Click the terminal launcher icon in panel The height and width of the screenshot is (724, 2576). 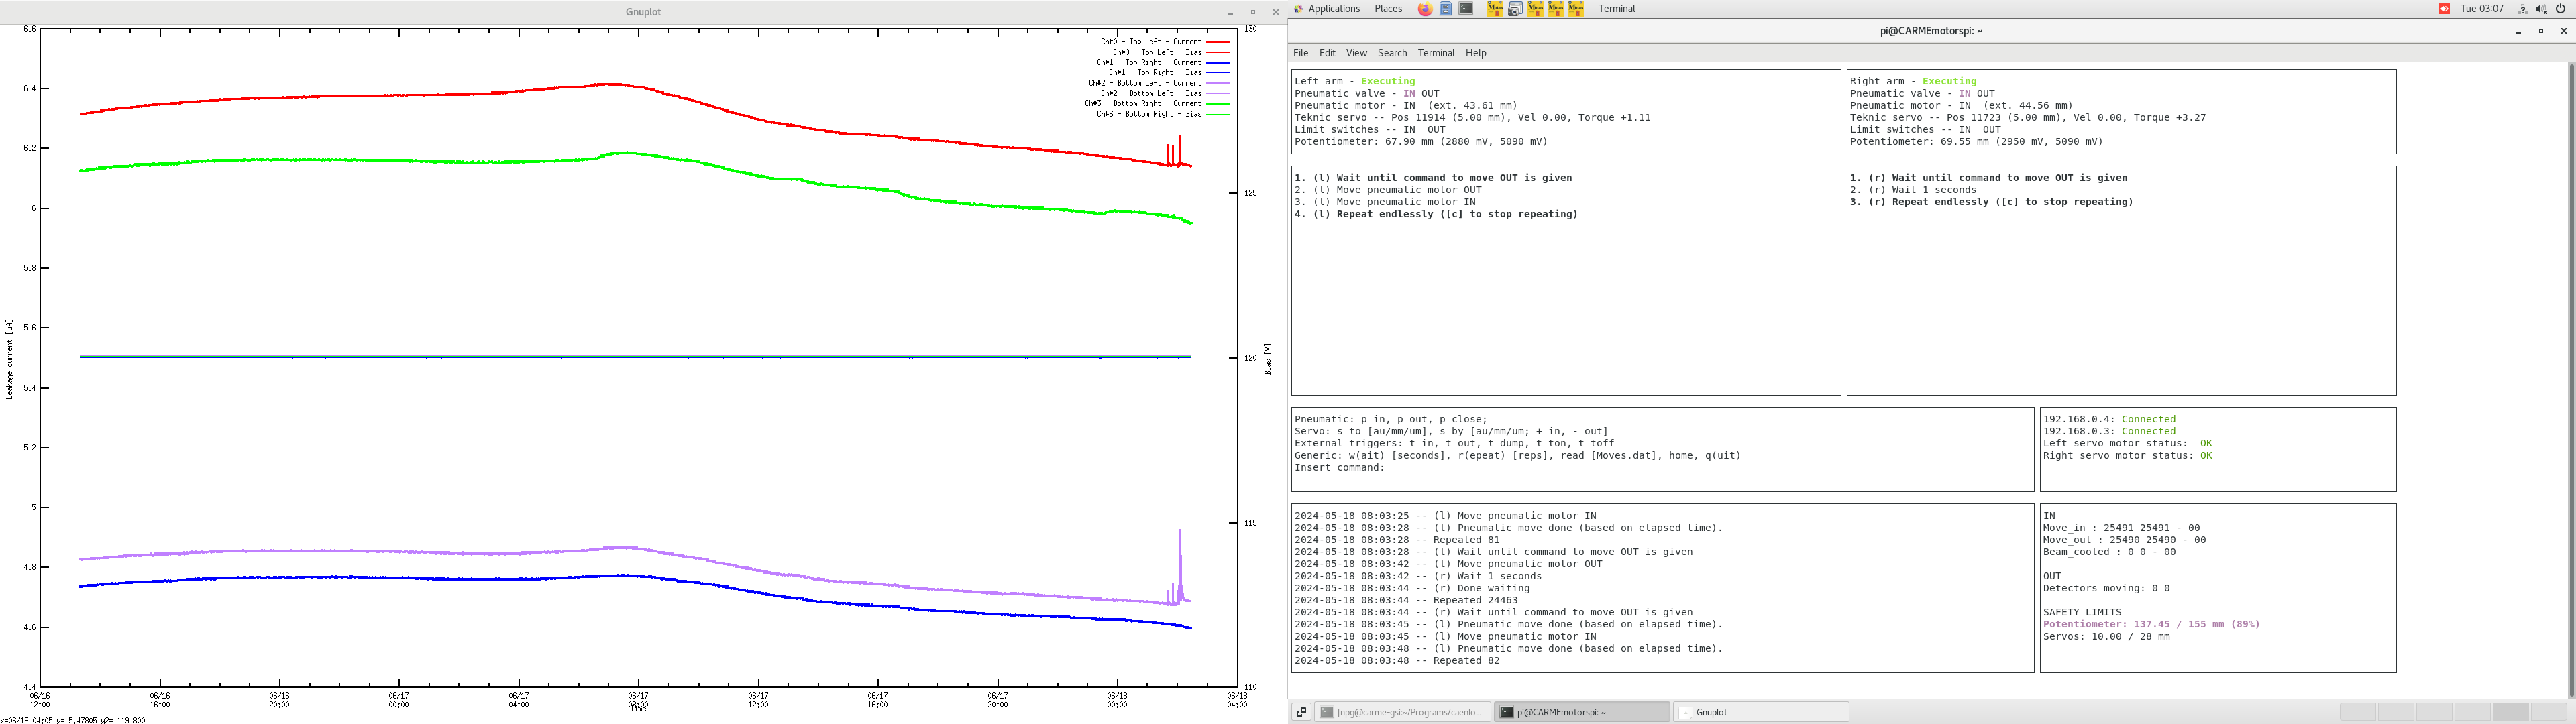click(x=1465, y=9)
